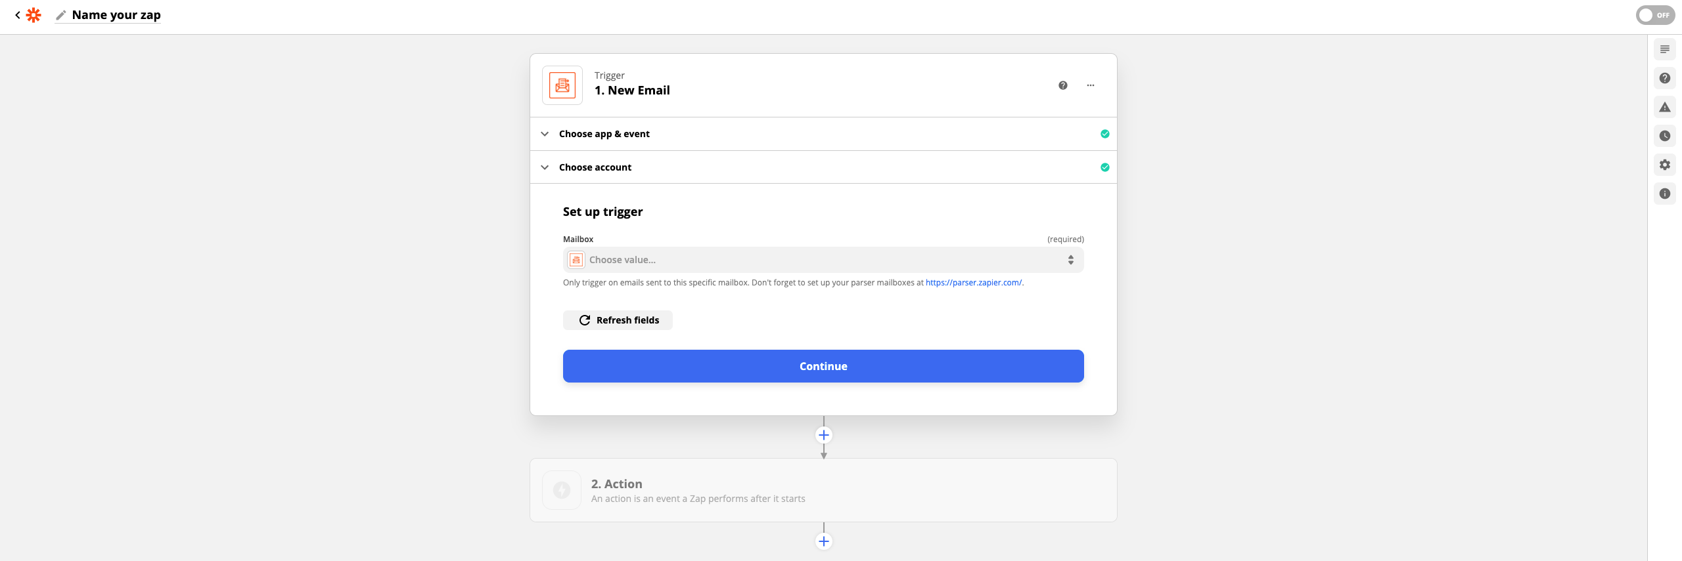Add a step between trigger and action
This screenshot has height=561, width=1682.
[x=823, y=435]
